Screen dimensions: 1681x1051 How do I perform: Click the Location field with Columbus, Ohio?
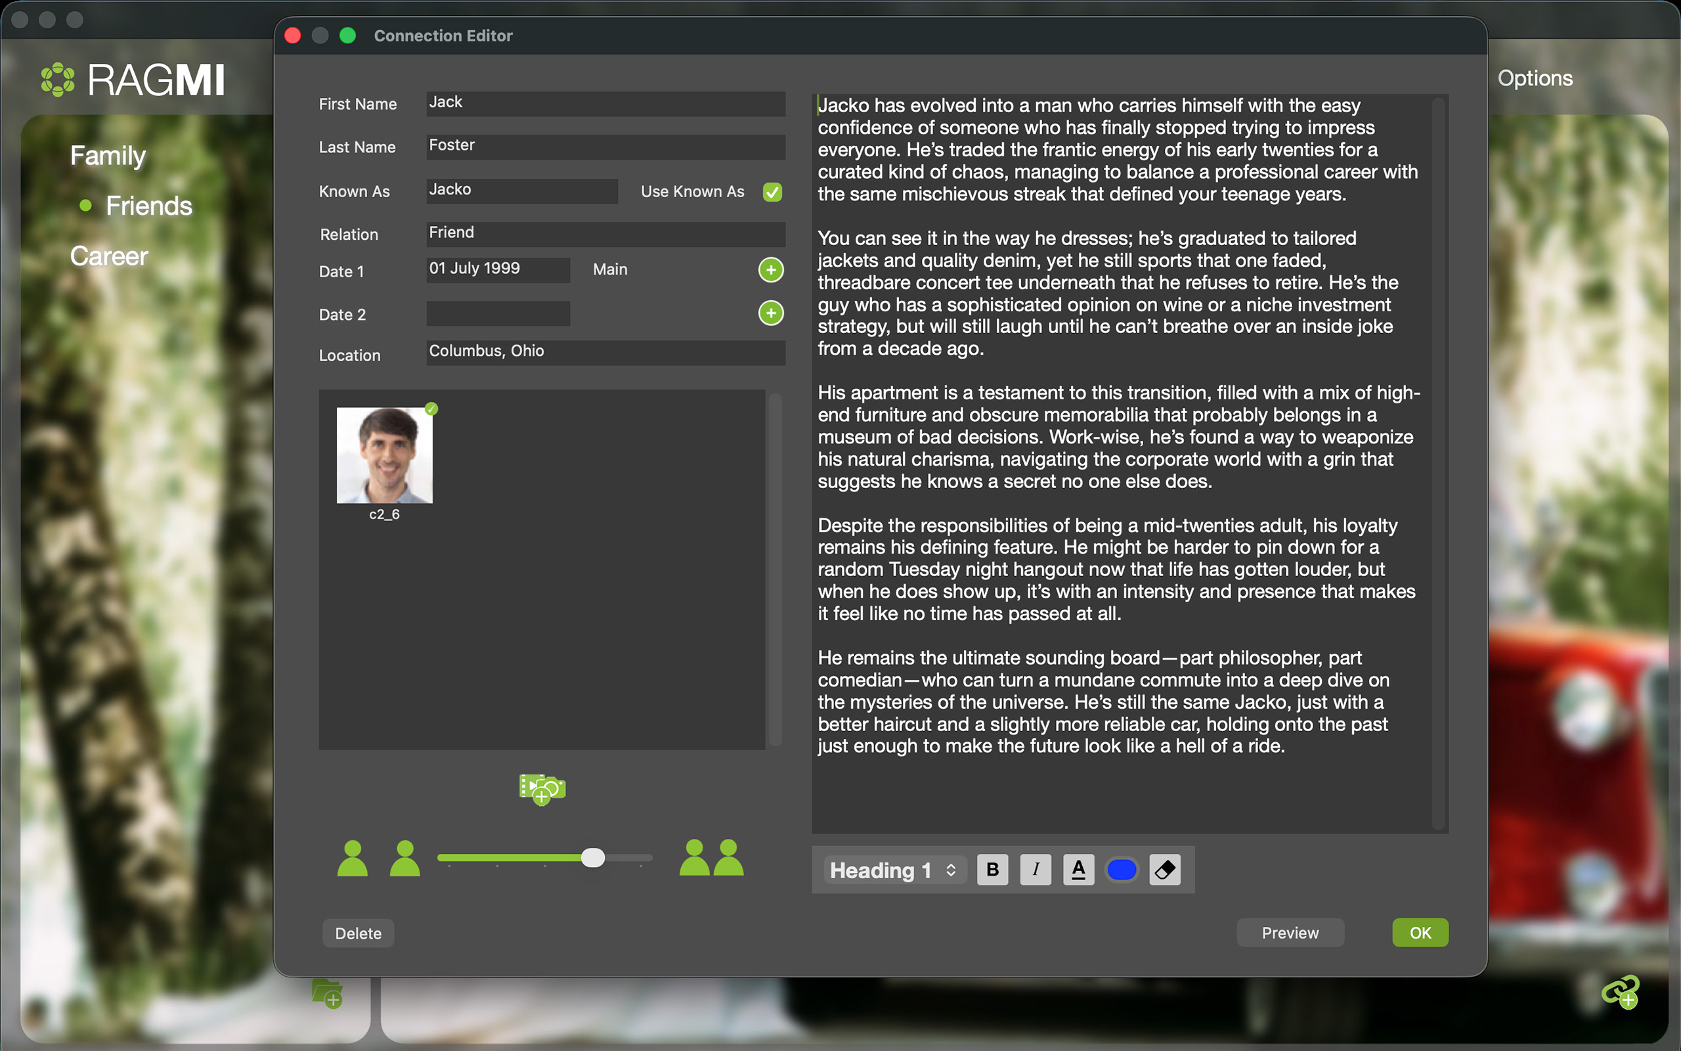click(605, 353)
